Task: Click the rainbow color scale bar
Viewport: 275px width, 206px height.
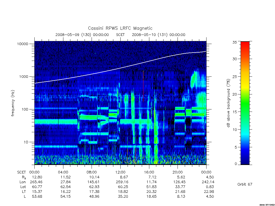Action: (x=245, y=103)
